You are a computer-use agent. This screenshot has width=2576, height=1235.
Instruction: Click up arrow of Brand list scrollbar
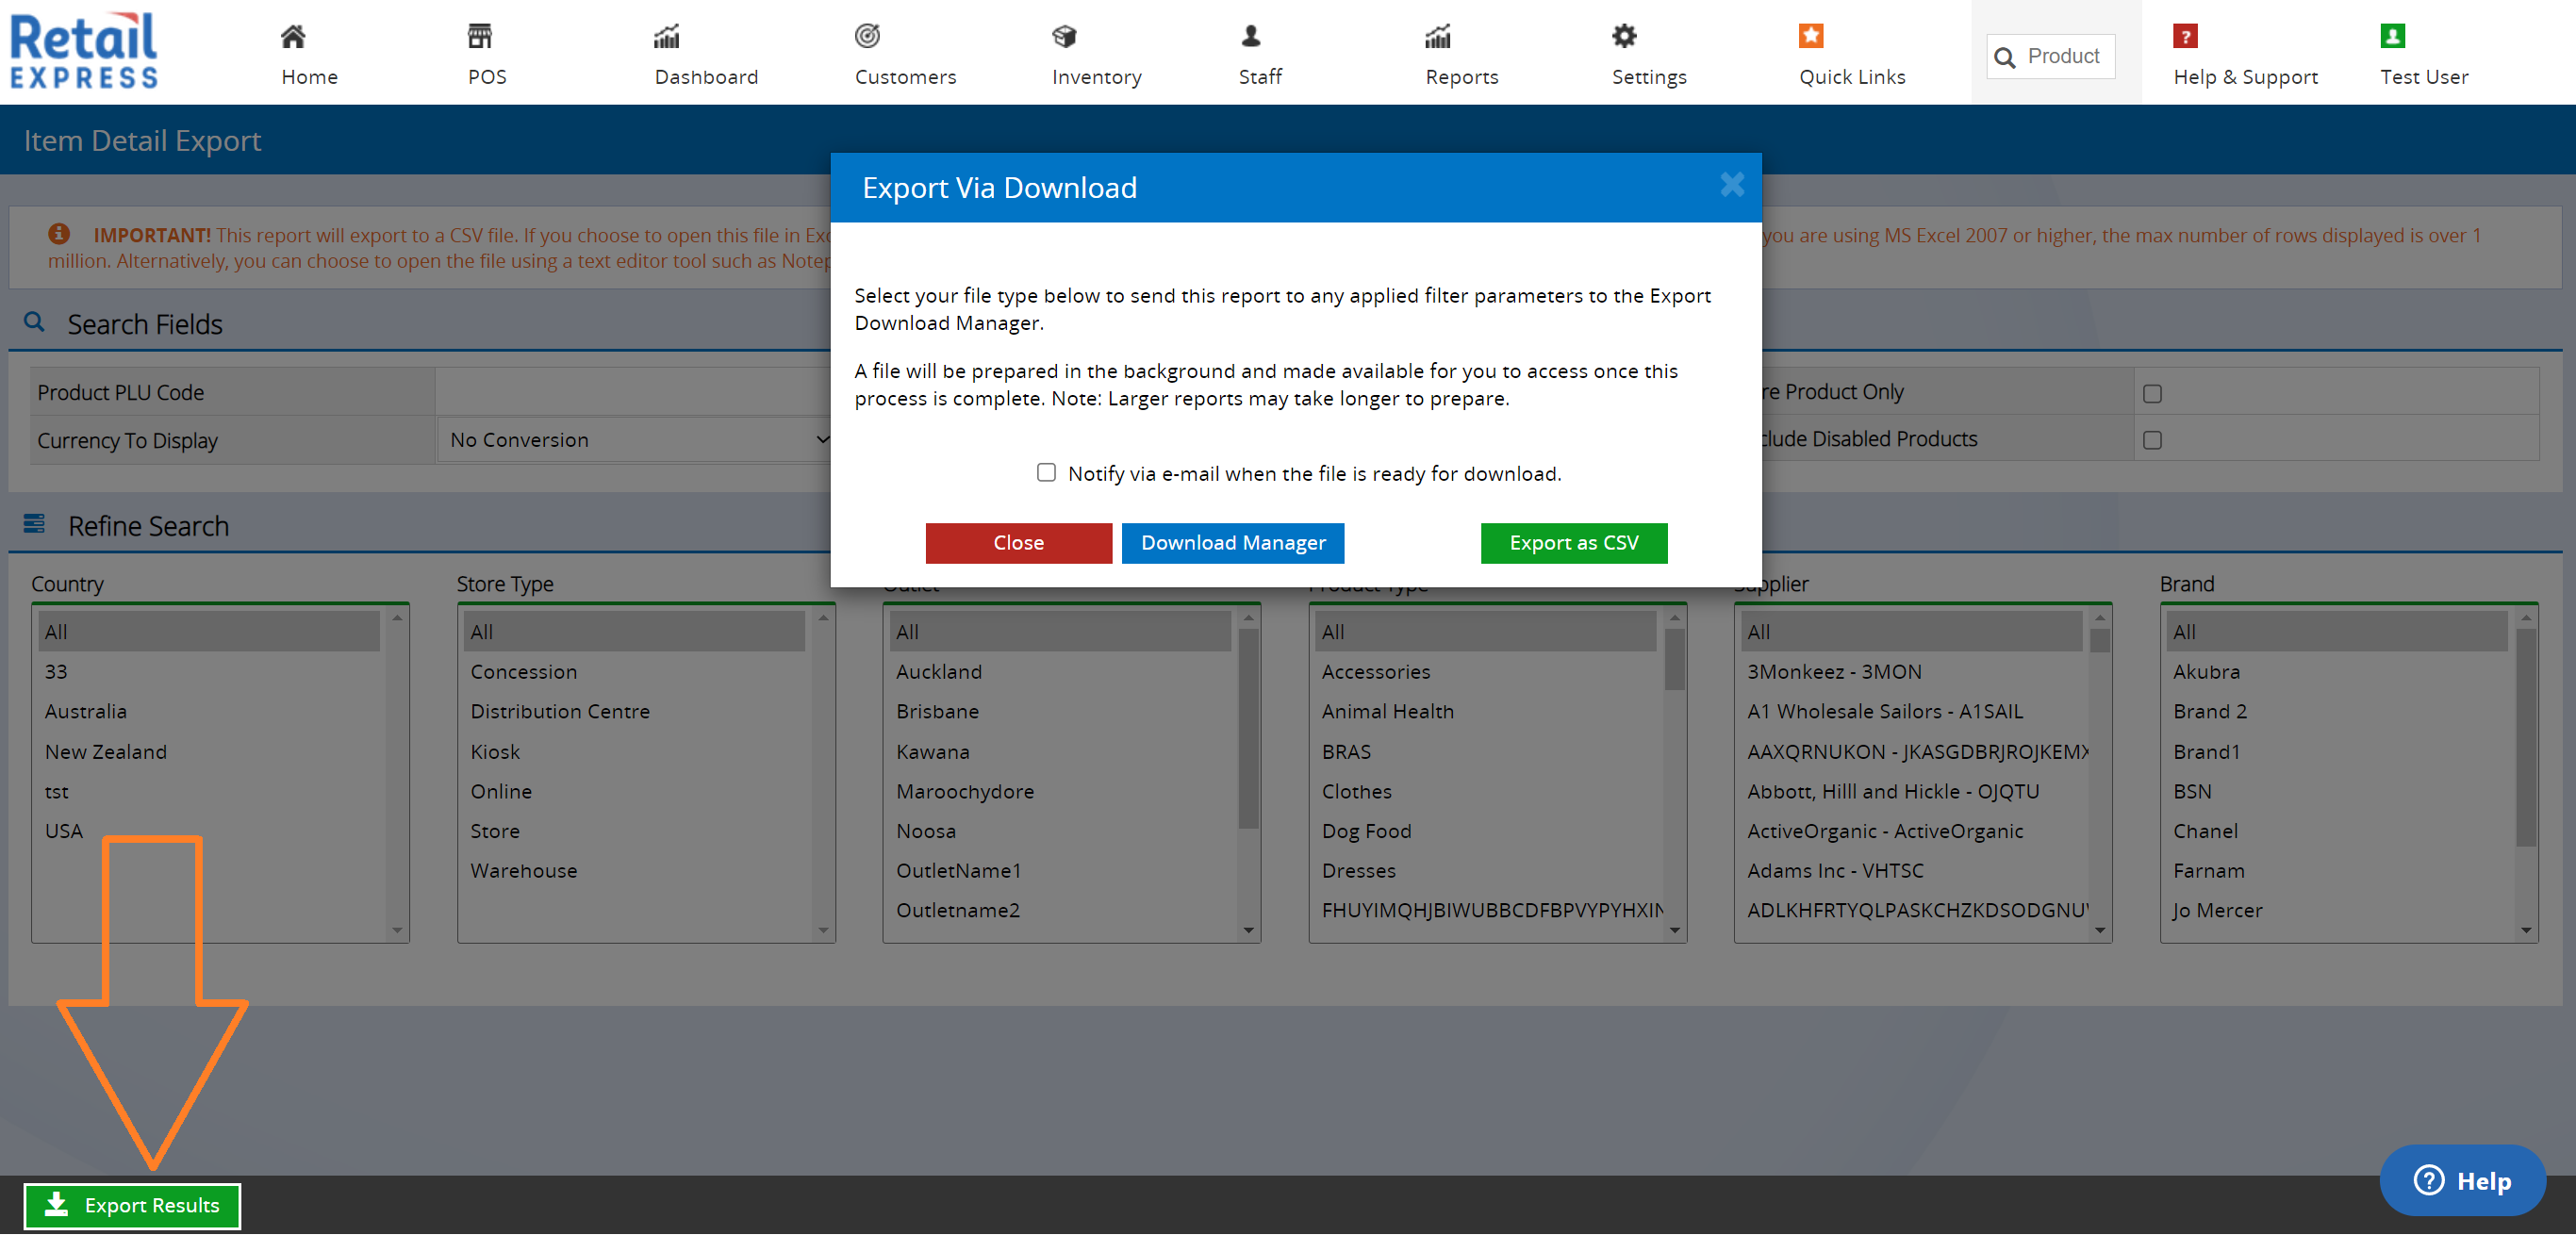tap(2526, 618)
